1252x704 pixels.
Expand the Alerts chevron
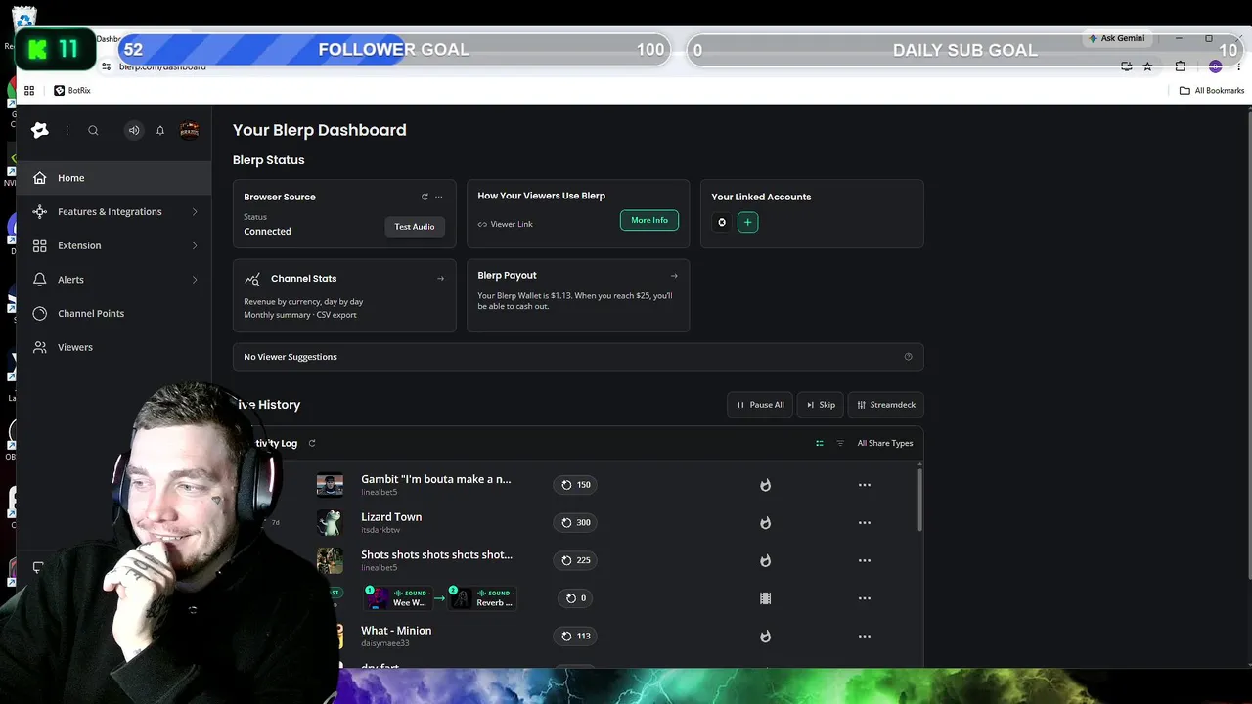point(195,280)
